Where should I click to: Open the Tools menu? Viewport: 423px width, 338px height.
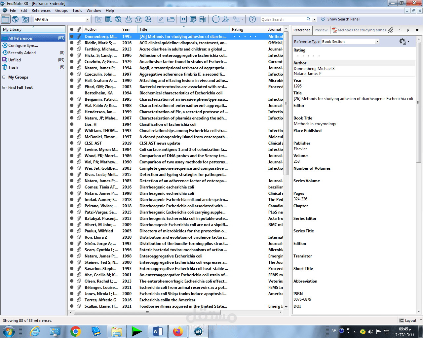tap(77, 11)
